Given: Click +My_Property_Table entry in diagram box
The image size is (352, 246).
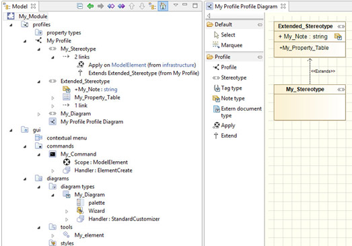Looking at the screenshot, I should (304, 48).
